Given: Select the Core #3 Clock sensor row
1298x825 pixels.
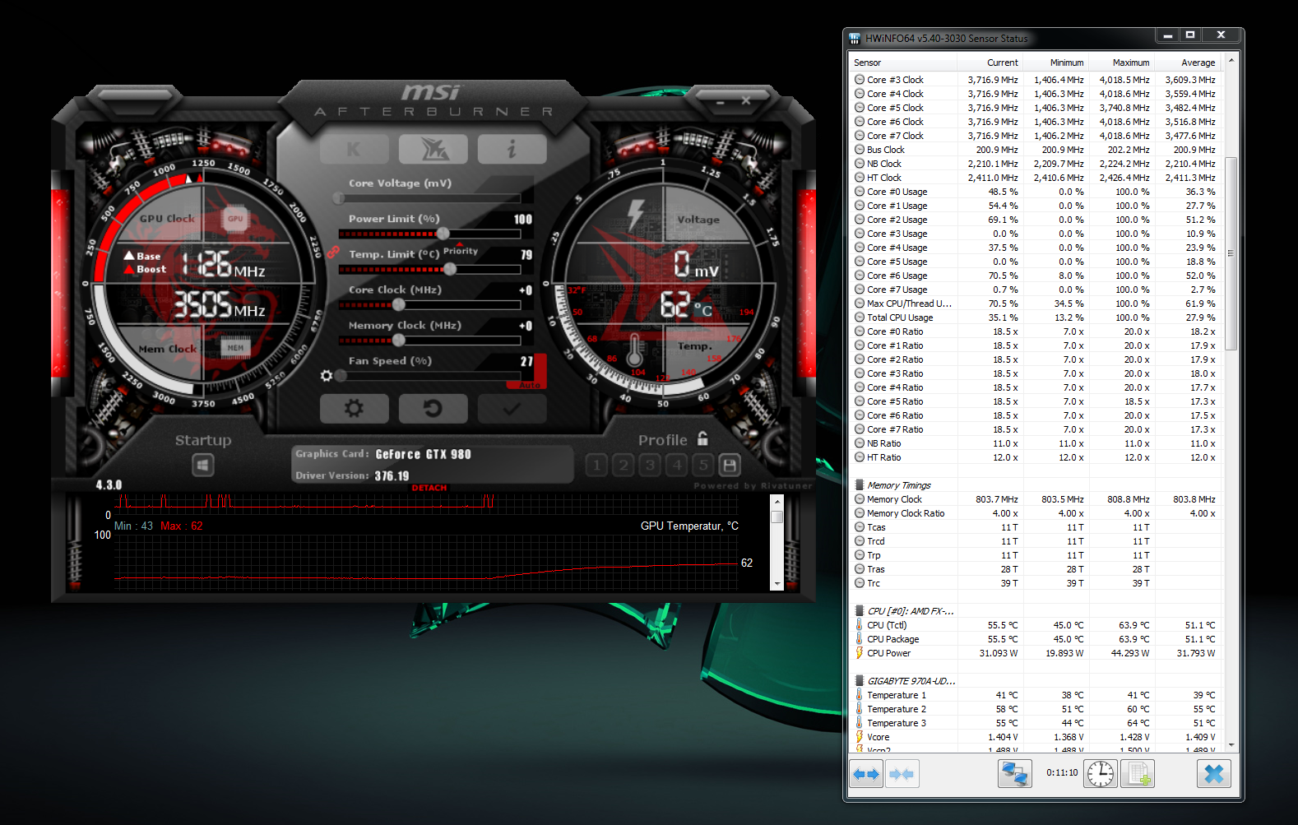Looking at the screenshot, I should click(x=1036, y=80).
